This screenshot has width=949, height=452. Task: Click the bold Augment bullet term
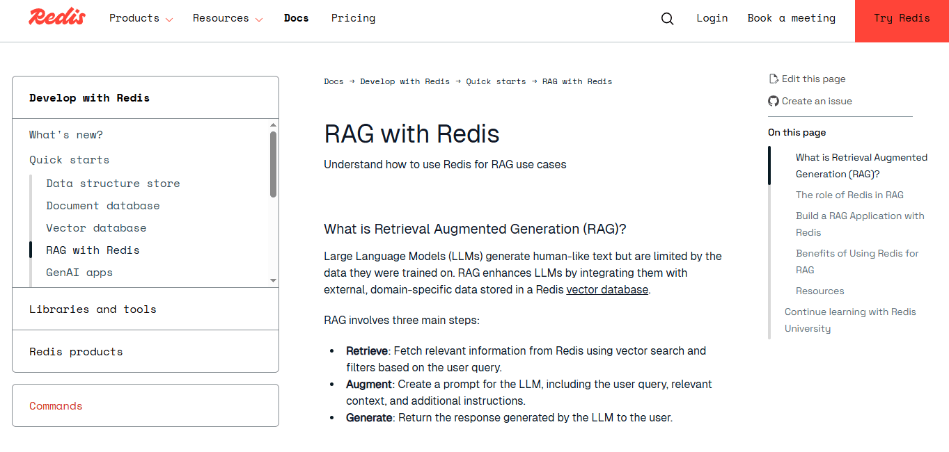(x=369, y=384)
